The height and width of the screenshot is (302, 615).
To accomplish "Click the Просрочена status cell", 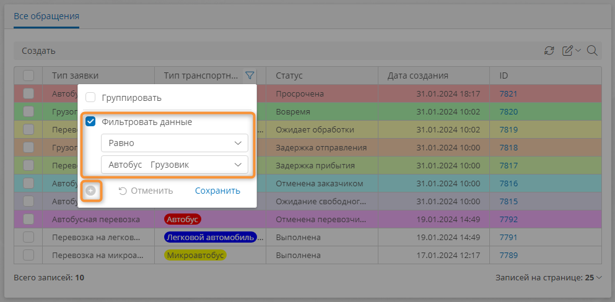I will 322,93.
